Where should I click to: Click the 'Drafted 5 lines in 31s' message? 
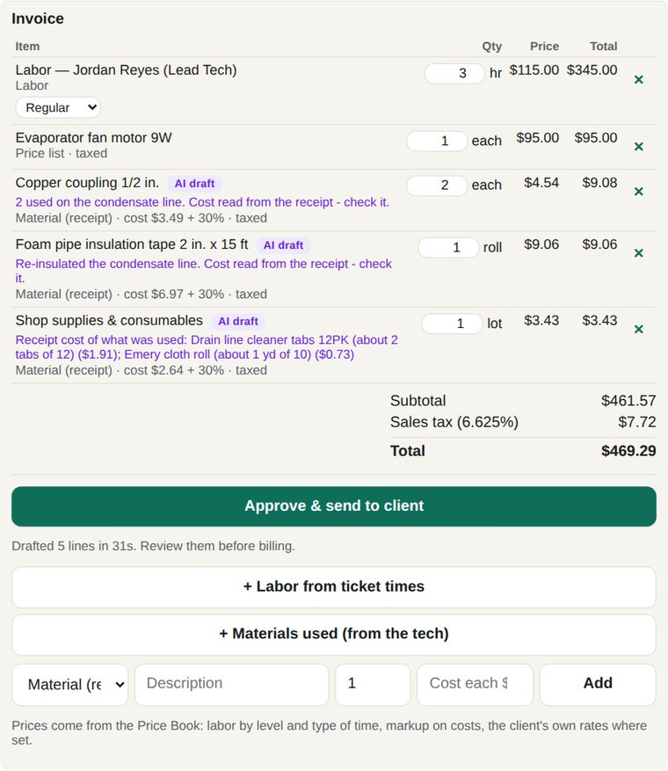point(153,546)
